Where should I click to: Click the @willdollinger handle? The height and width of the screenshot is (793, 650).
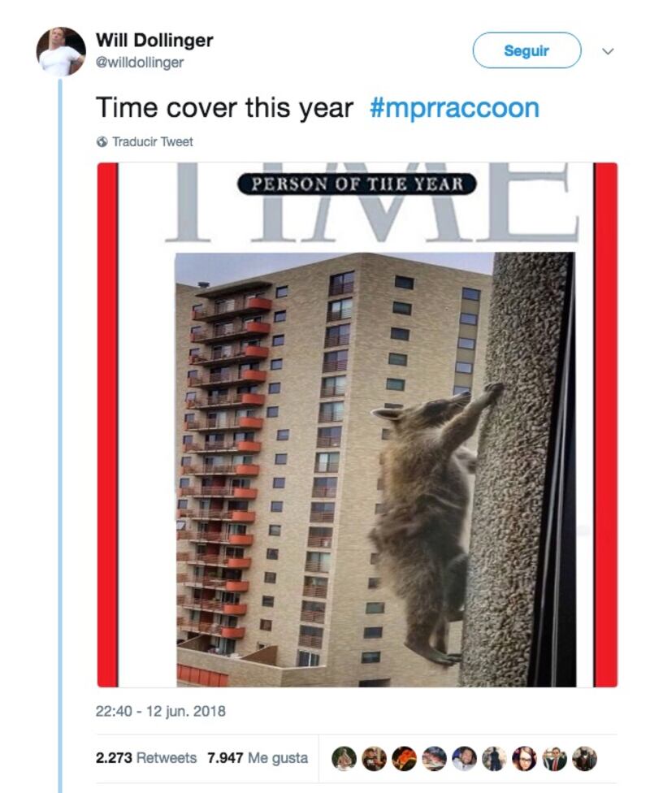tap(140, 63)
